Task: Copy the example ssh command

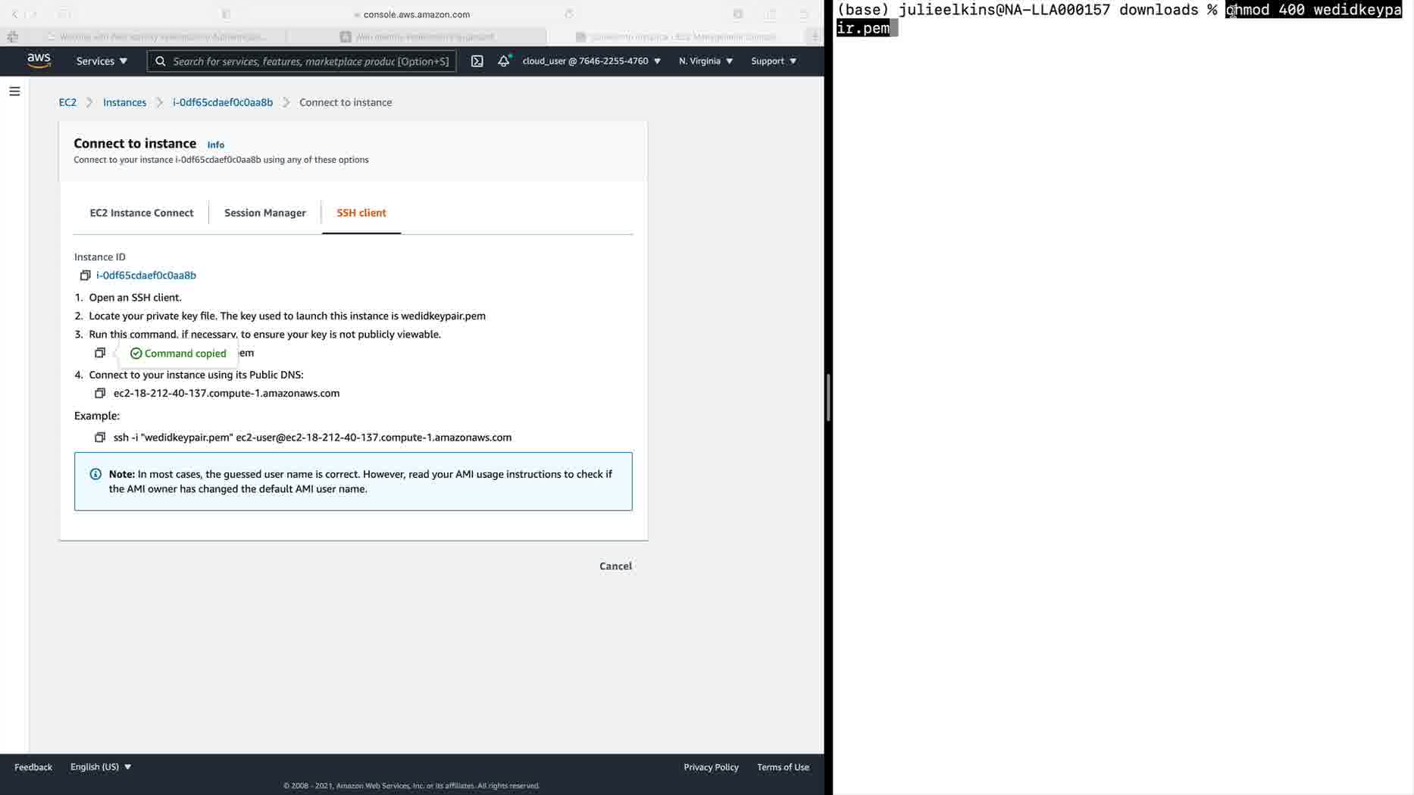Action: 99,437
